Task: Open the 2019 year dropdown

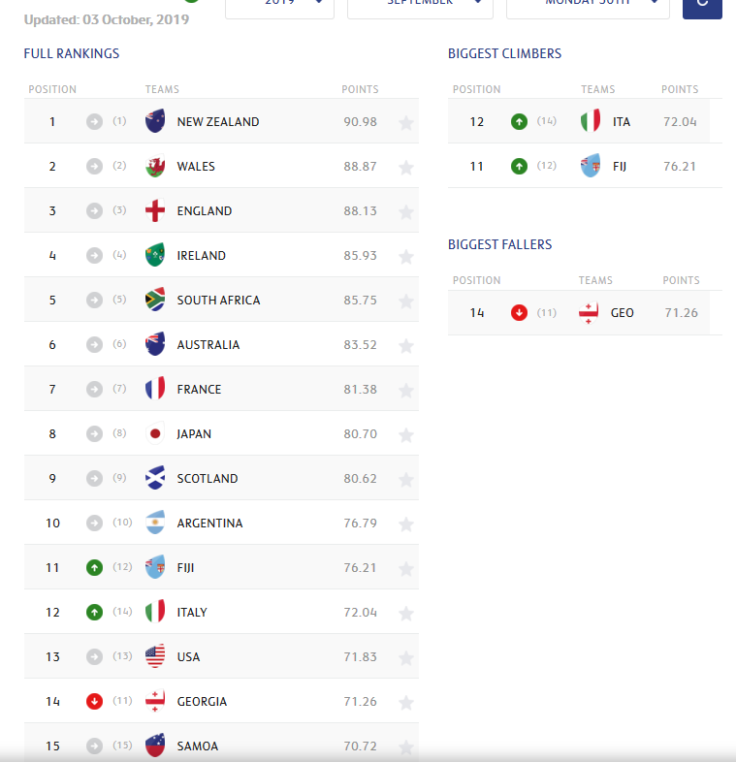Action: 279,8
